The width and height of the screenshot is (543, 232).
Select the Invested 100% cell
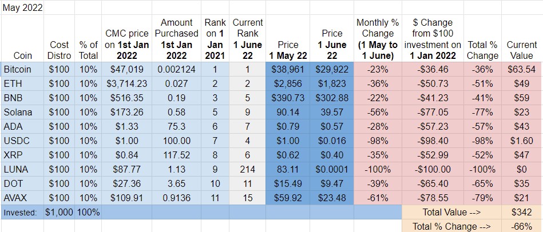pyautogui.click(x=88, y=212)
